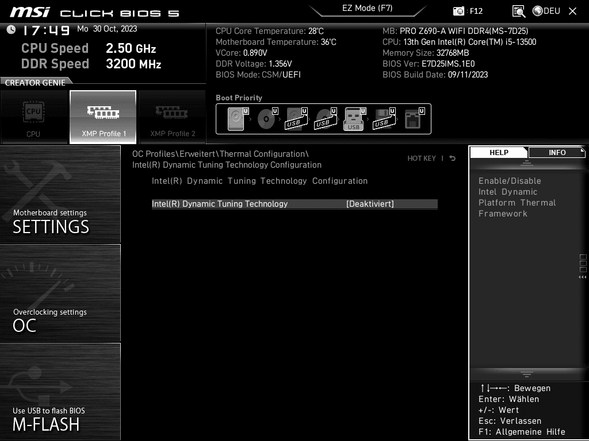
Task: Select the network boot device icon
Action: coord(414,119)
